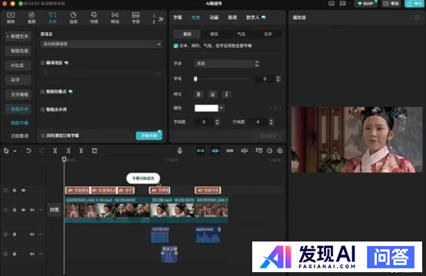Toggle the main track magnet snapping
This screenshot has width=426, height=276.
(x=201, y=150)
